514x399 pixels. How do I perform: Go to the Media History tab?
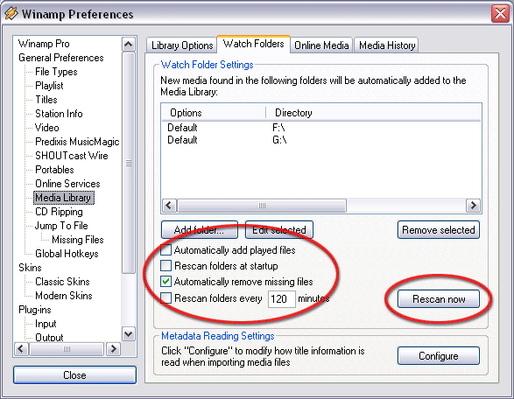coord(387,45)
